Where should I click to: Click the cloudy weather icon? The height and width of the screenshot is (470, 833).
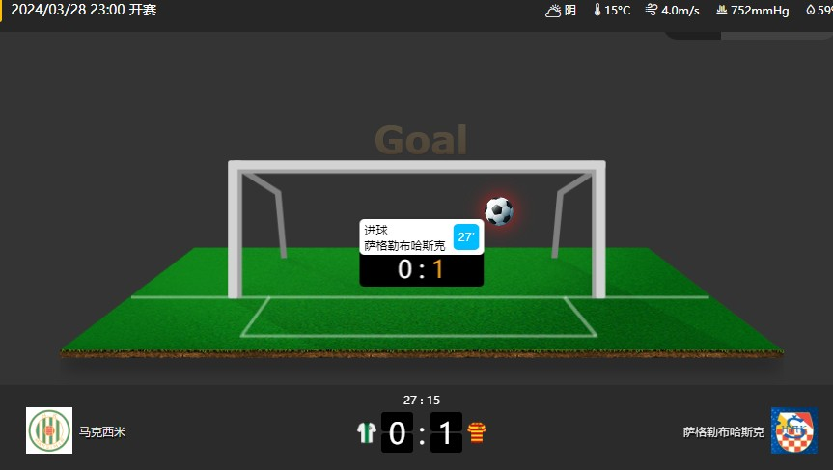pos(553,11)
